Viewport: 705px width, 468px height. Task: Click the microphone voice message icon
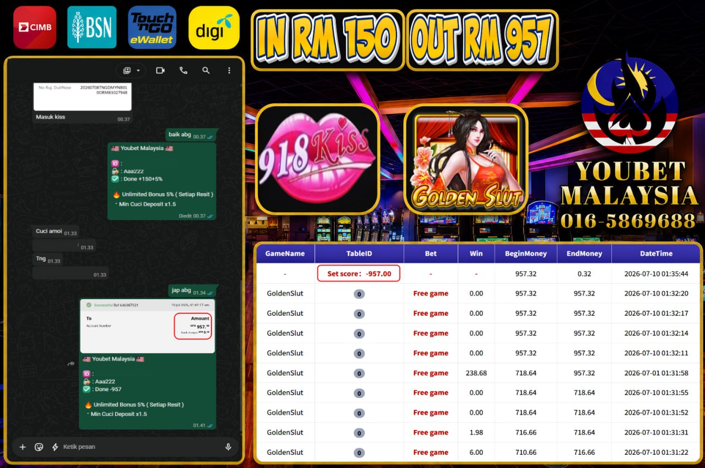(x=228, y=447)
